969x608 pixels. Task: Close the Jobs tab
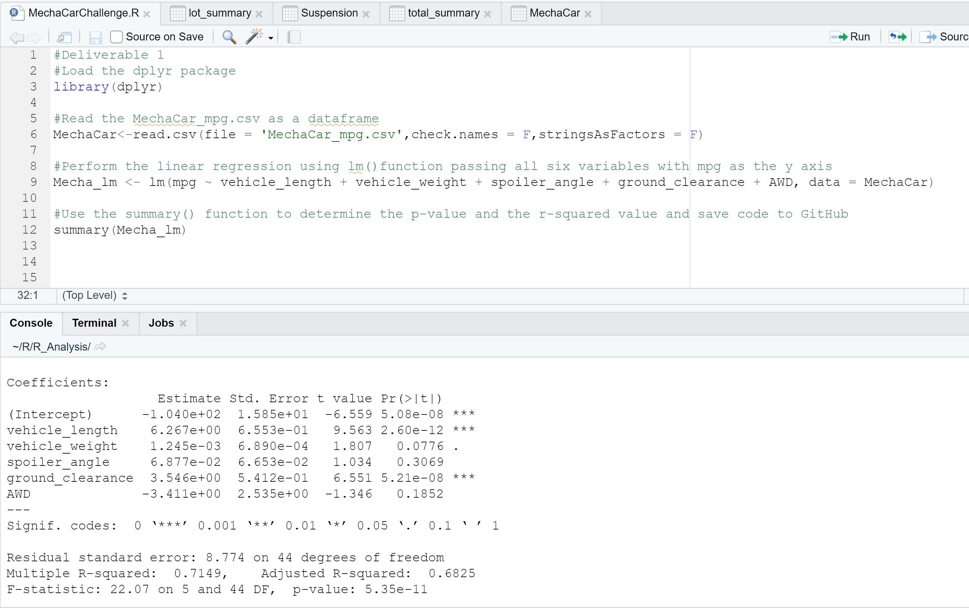tap(183, 323)
